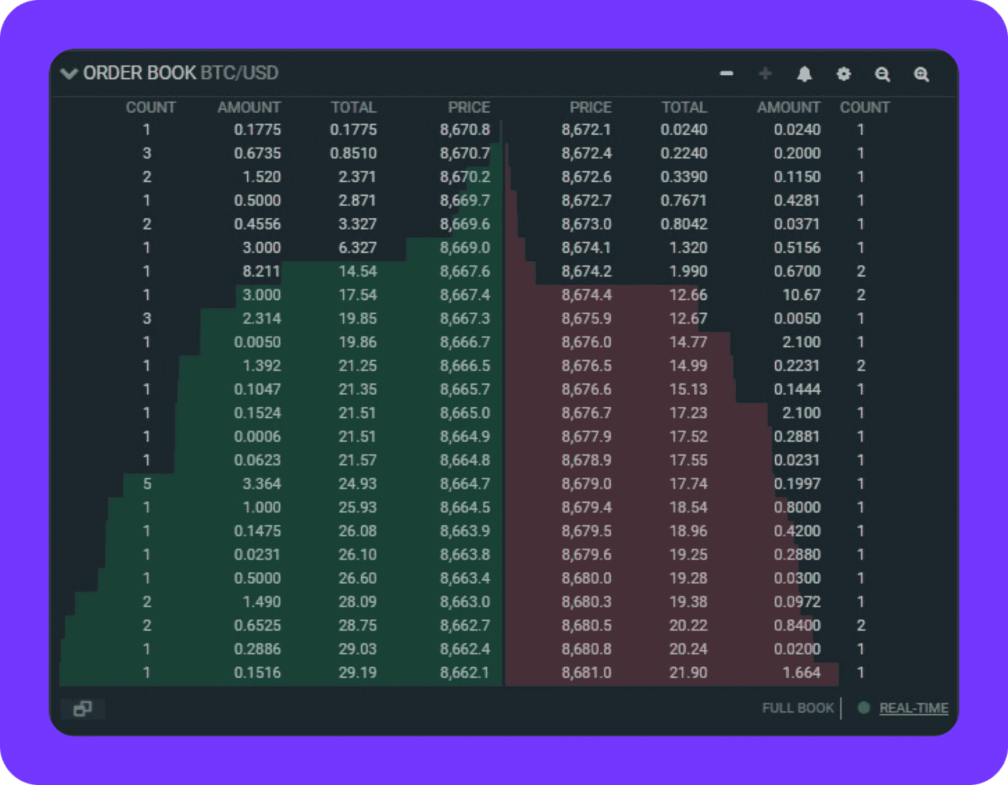Select ask price 8,672.1

(587, 130)
